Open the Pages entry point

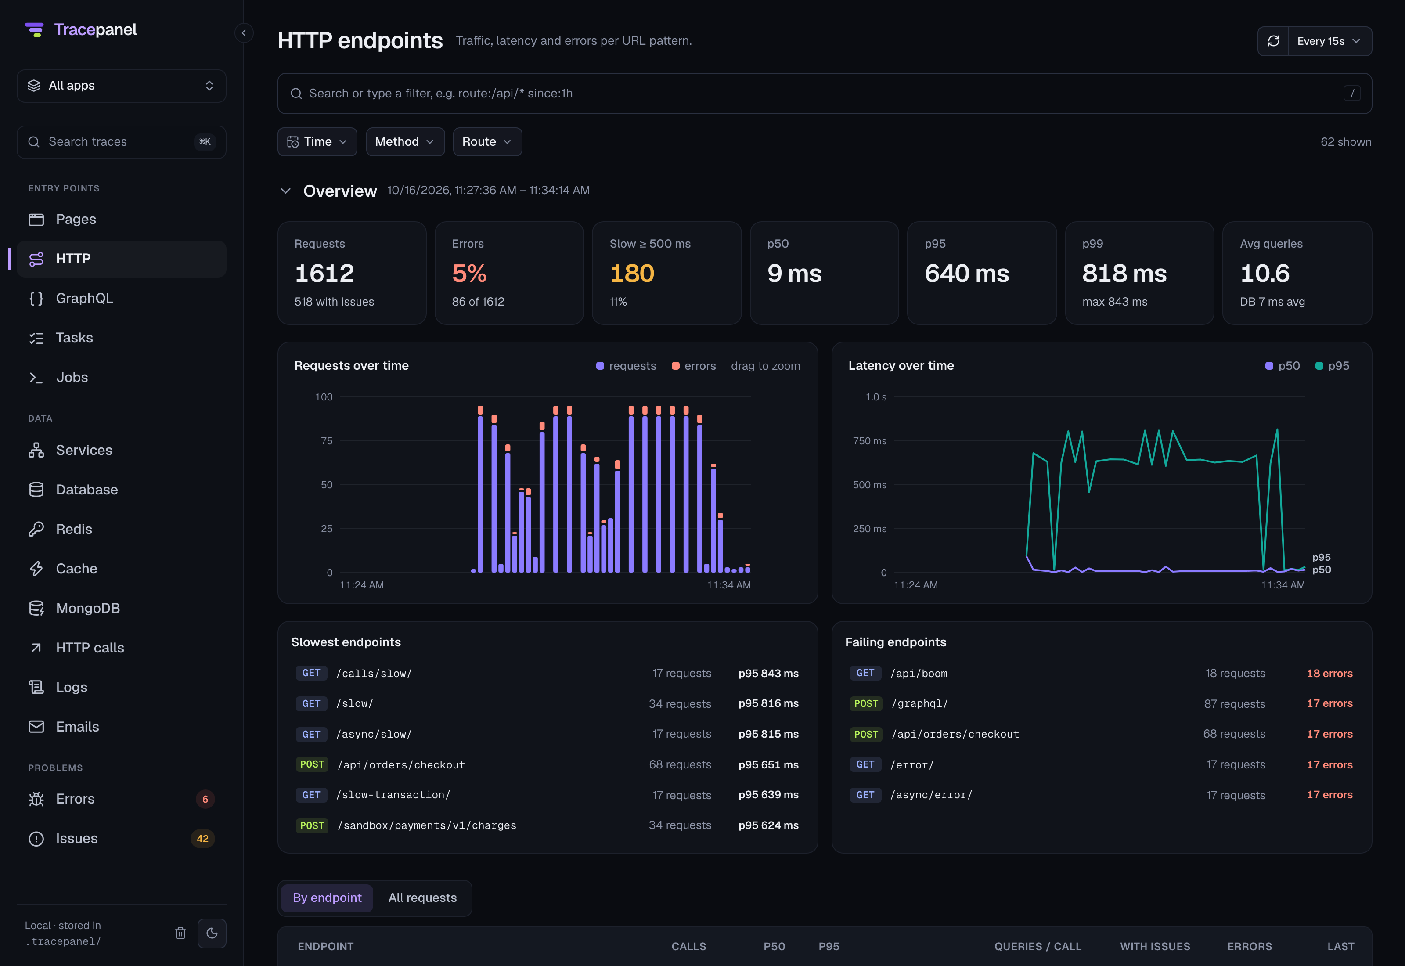click(x=122, y=219)
